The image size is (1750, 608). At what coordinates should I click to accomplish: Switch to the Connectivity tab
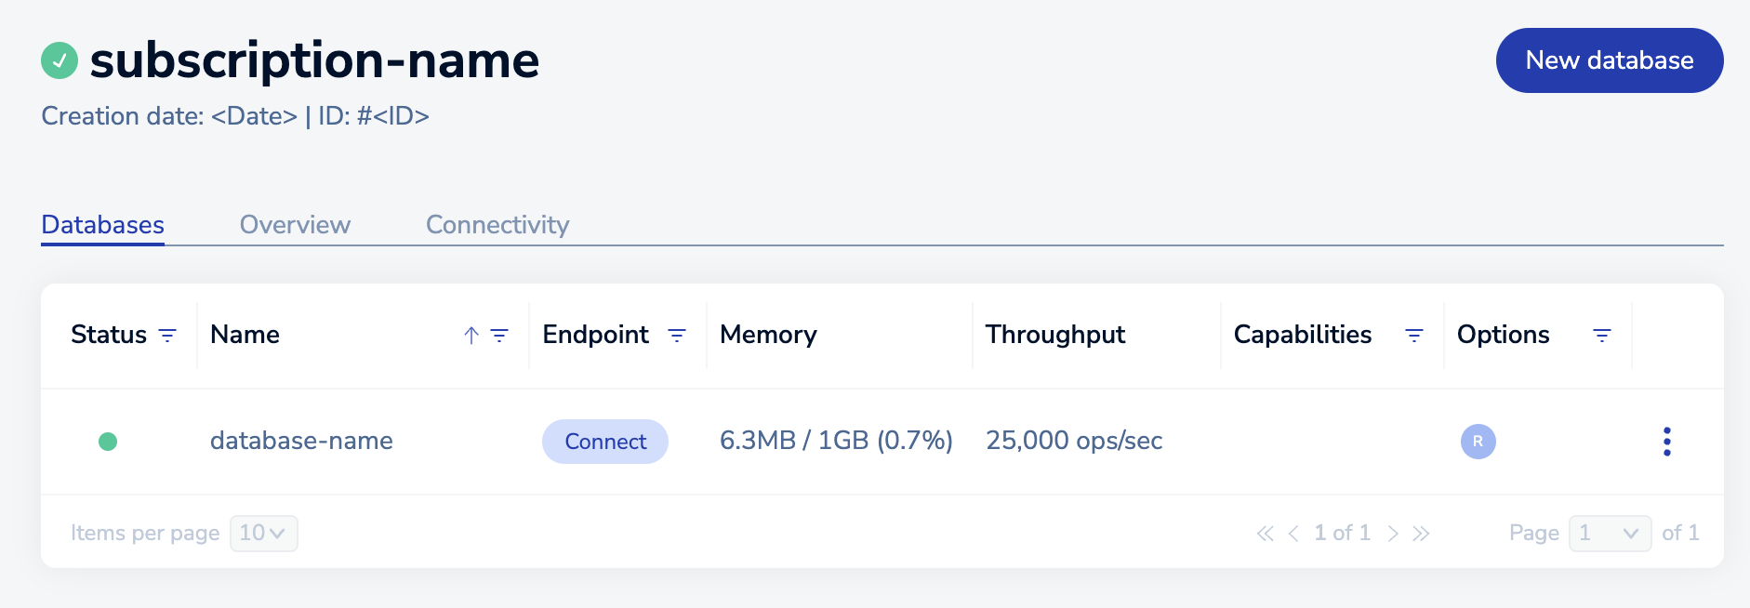coord(497,225)
